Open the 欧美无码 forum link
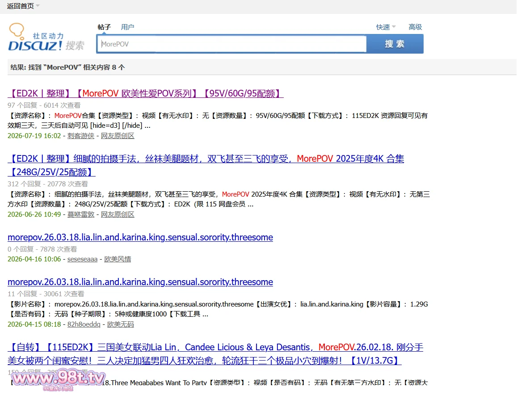The image size is (517, 395). [x=120, y=324]
